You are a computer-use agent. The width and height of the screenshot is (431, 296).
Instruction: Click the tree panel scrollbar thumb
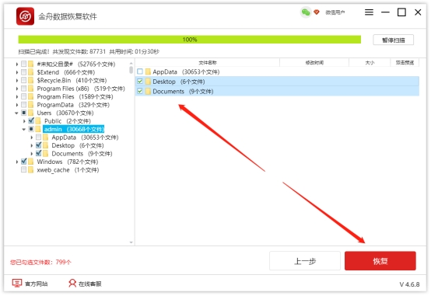click(x=131, y=70)
